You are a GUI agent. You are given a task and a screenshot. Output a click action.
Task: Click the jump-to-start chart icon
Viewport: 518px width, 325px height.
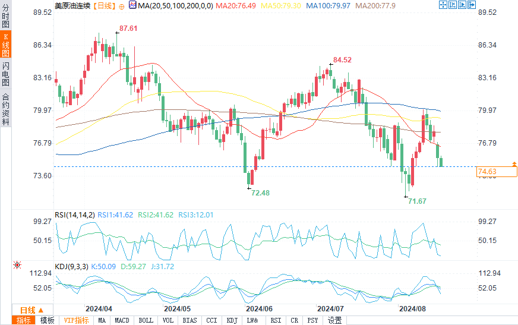pos(453,5)
